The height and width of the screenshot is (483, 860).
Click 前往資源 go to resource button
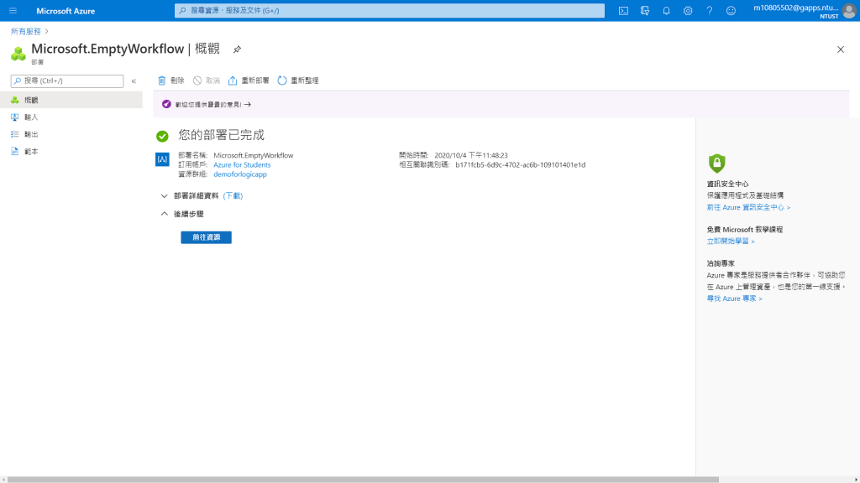pyautogui.click(x=207, y=237)
